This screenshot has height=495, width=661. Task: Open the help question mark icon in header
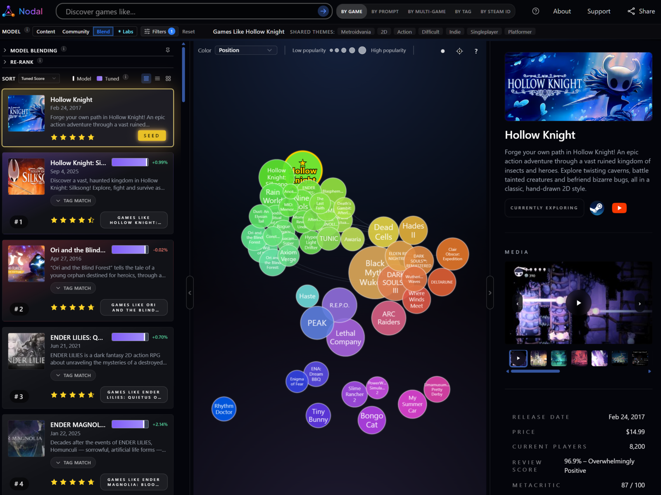click(x=535, y=12)
